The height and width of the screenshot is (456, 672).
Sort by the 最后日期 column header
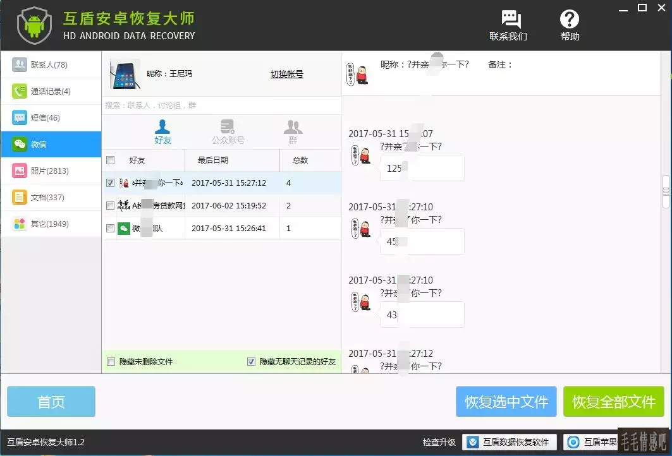click(232, 160)
